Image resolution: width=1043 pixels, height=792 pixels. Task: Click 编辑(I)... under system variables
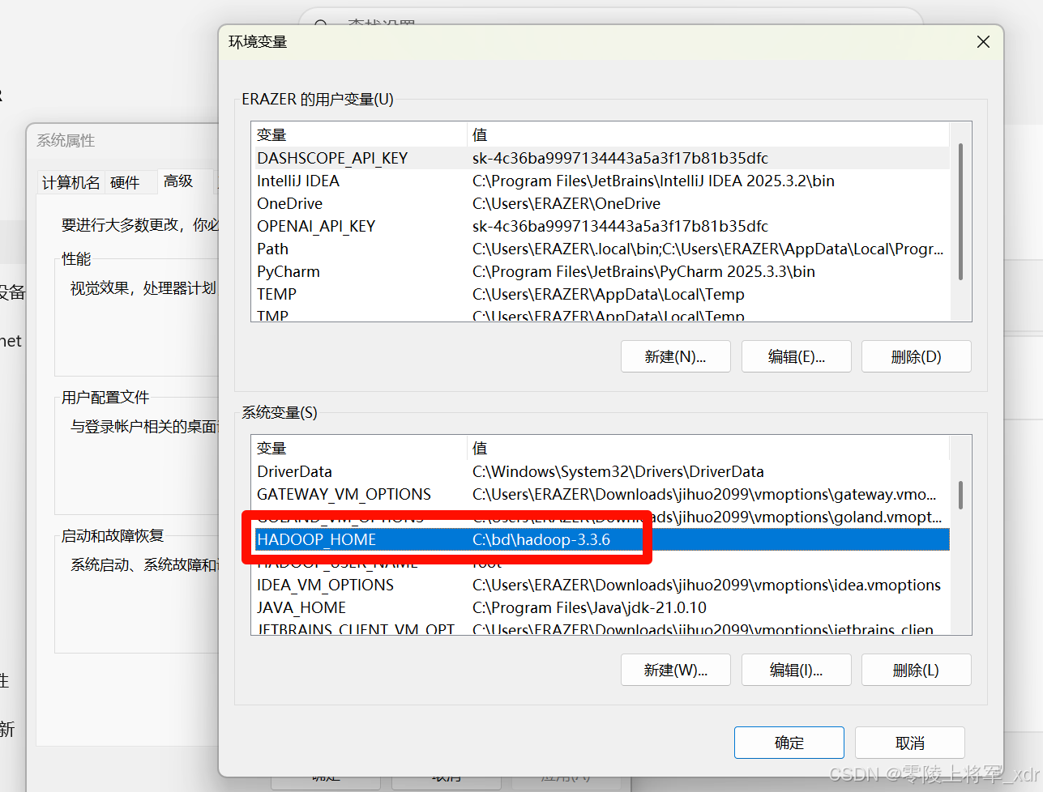pos(796,670)
